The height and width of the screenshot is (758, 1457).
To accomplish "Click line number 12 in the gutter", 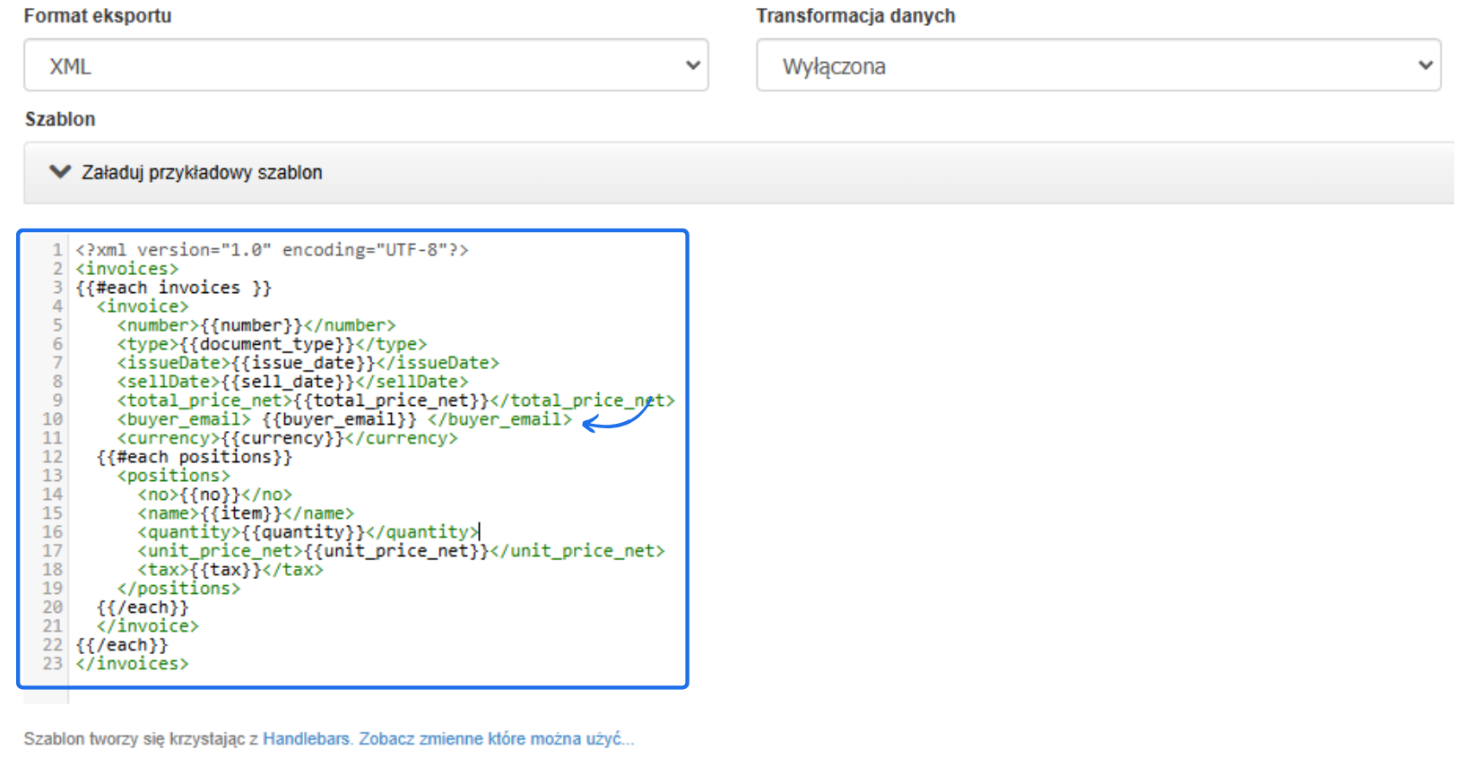I will (53, 457).
